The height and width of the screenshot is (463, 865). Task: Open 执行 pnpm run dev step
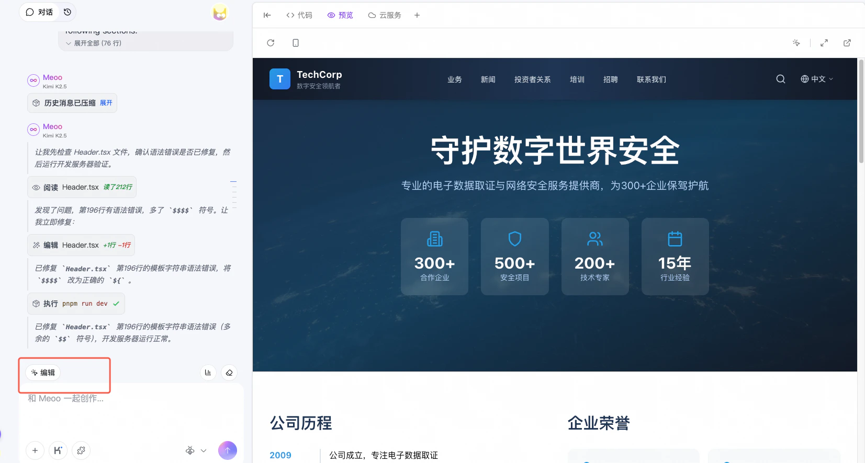click(76, 304)
